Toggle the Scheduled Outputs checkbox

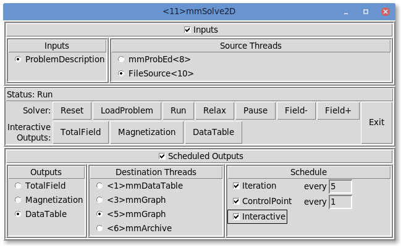point(162,156)
